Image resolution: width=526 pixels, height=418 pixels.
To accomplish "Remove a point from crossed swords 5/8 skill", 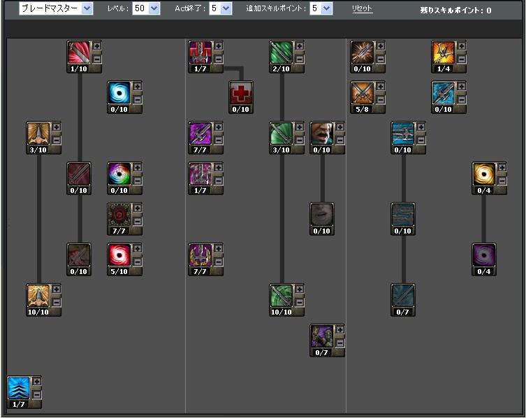I will (x=381, y=100).
